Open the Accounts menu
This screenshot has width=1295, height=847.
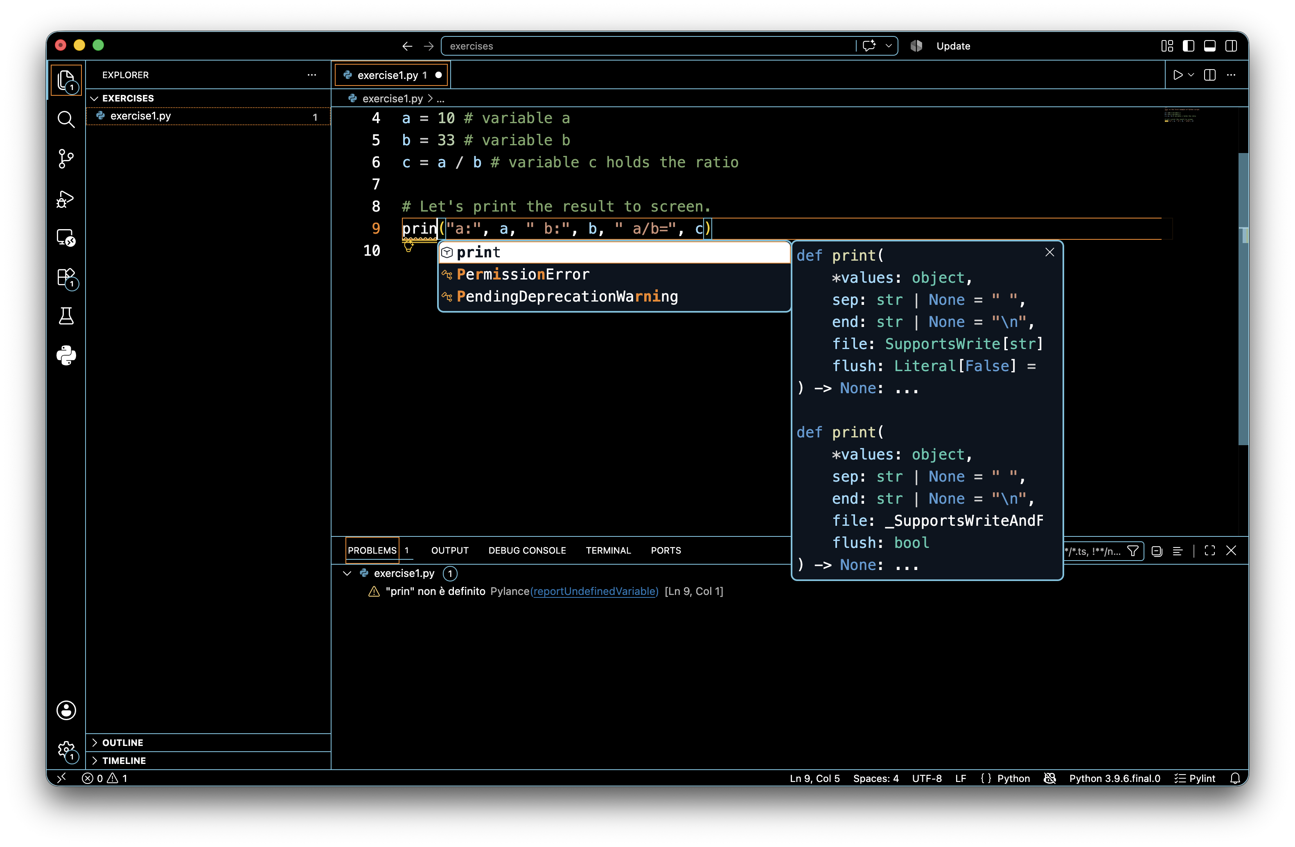click(66, 710)
